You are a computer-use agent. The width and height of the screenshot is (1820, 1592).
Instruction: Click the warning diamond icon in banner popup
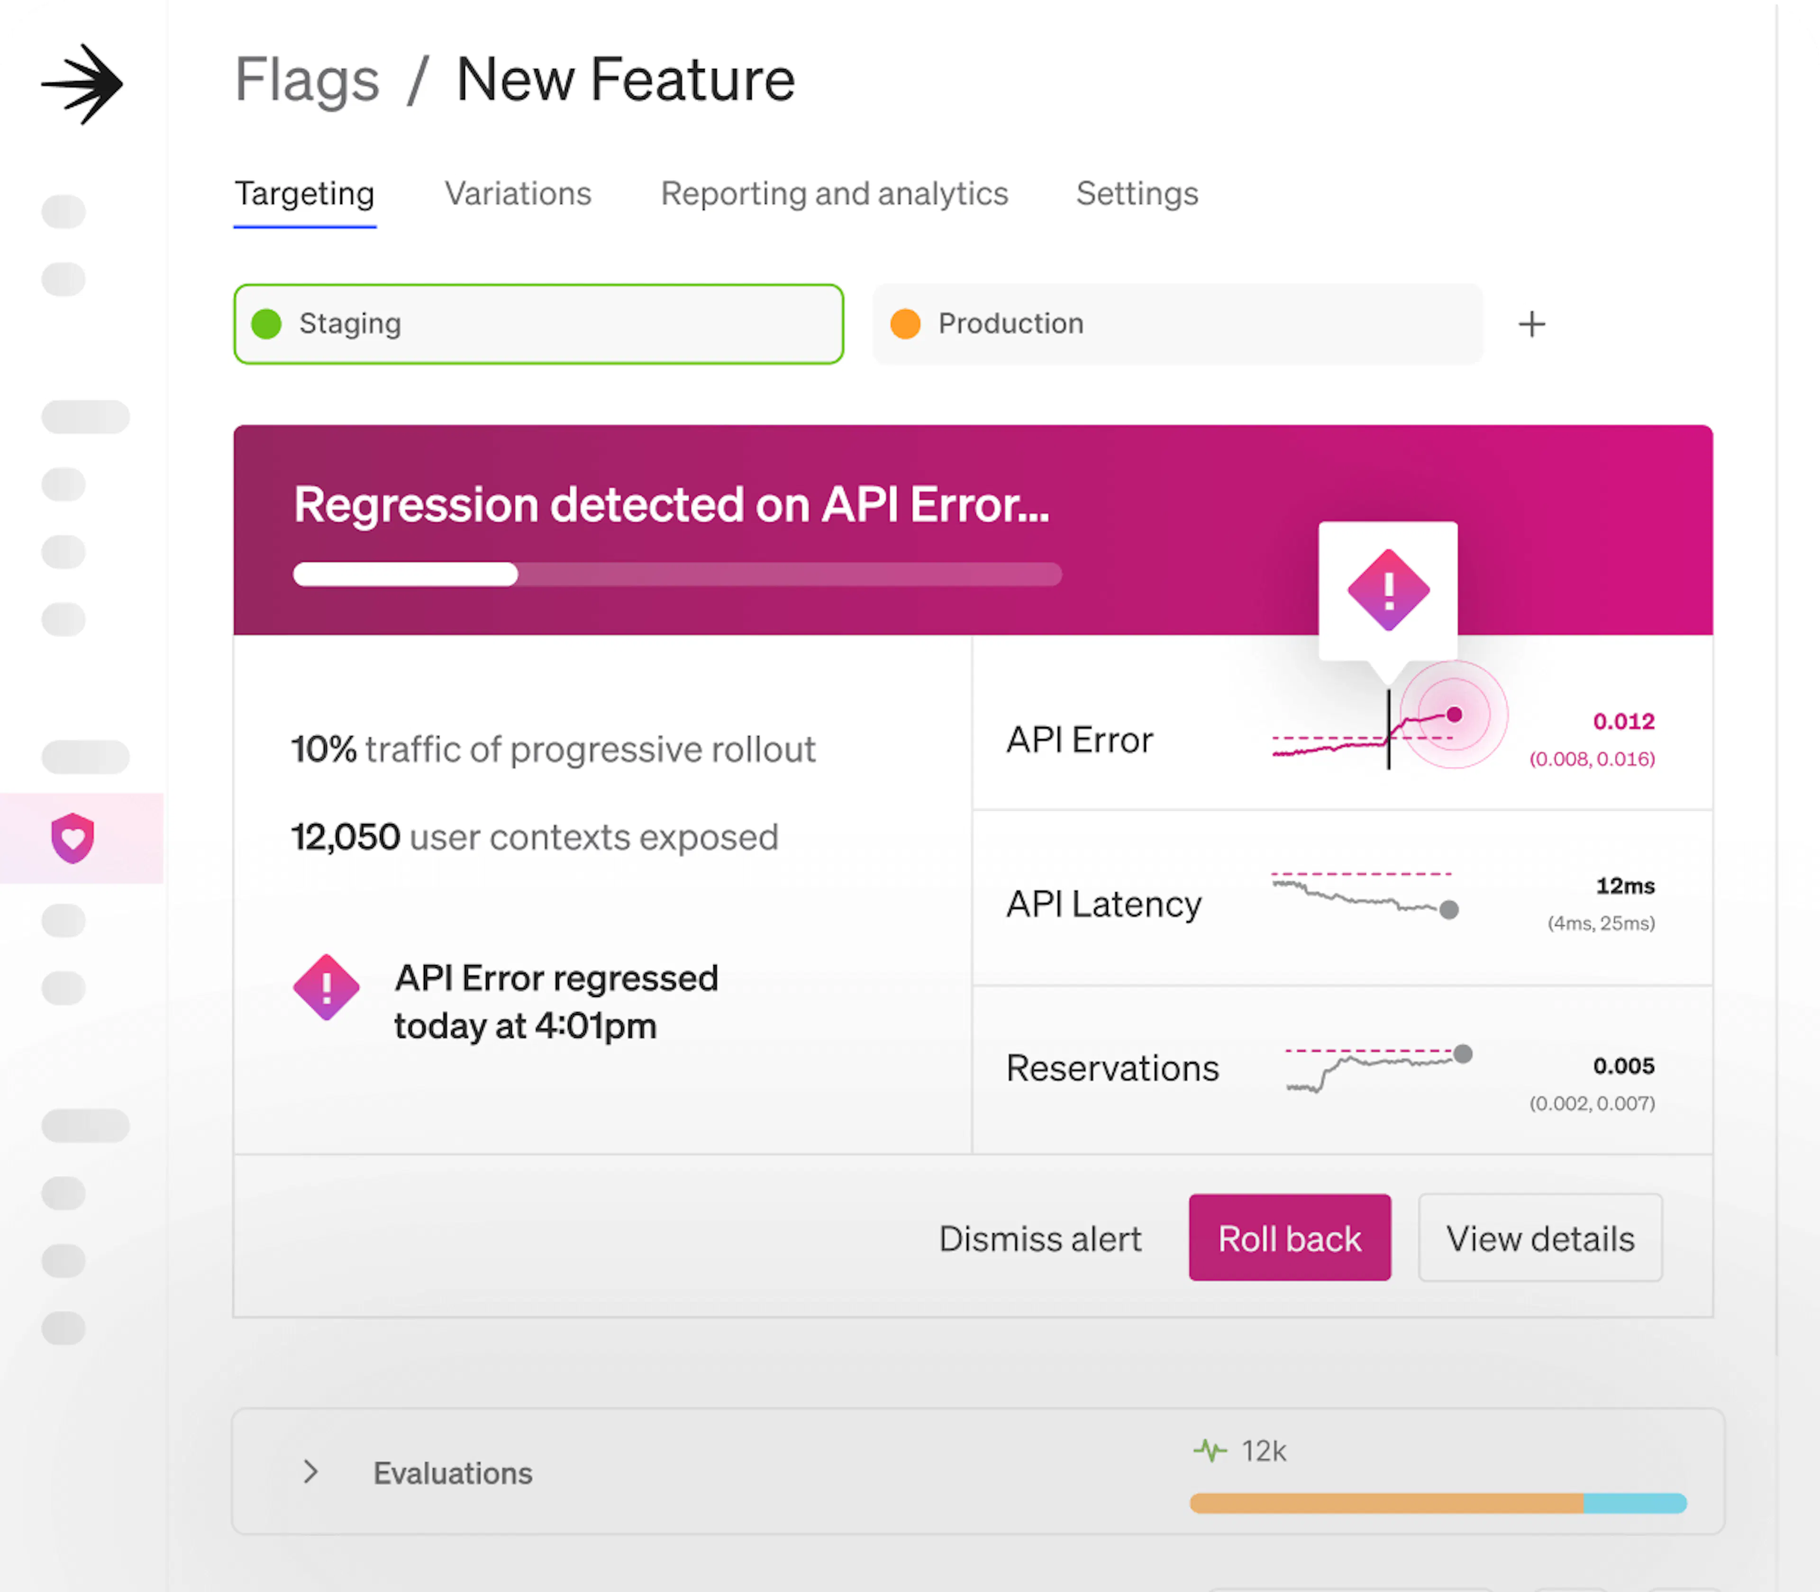point(1388,590)
